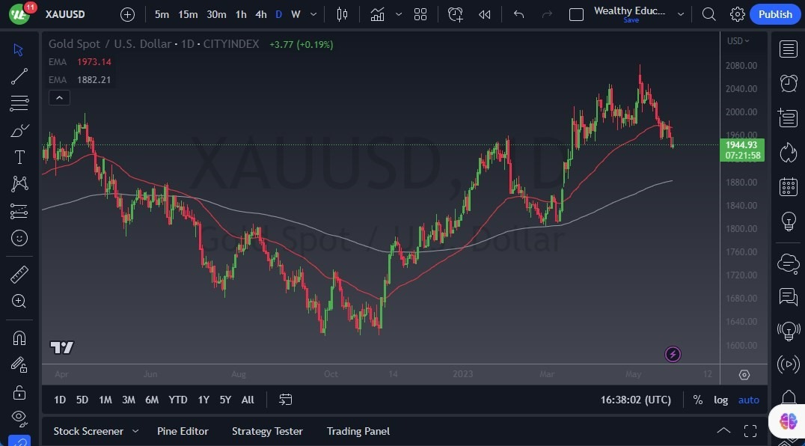Image resolution: width=805 pixels, height=446 pixels.
Task: Maximize the bottom panel
Action: (750, 431)
